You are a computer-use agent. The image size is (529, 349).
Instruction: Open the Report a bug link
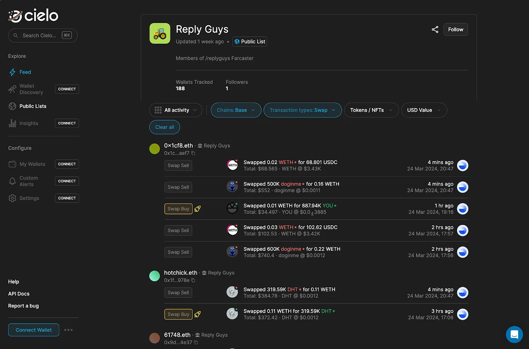click(24, 306)
